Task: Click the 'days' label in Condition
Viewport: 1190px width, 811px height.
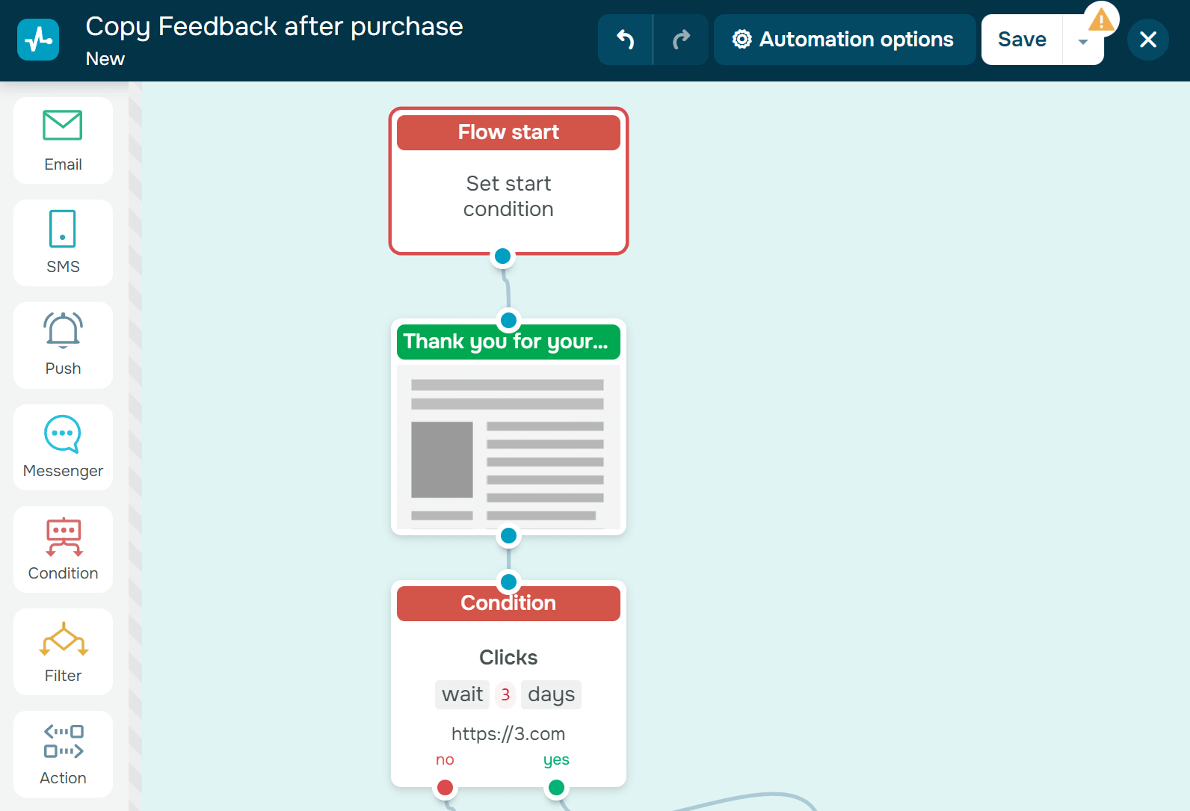Action: point(552,694)
